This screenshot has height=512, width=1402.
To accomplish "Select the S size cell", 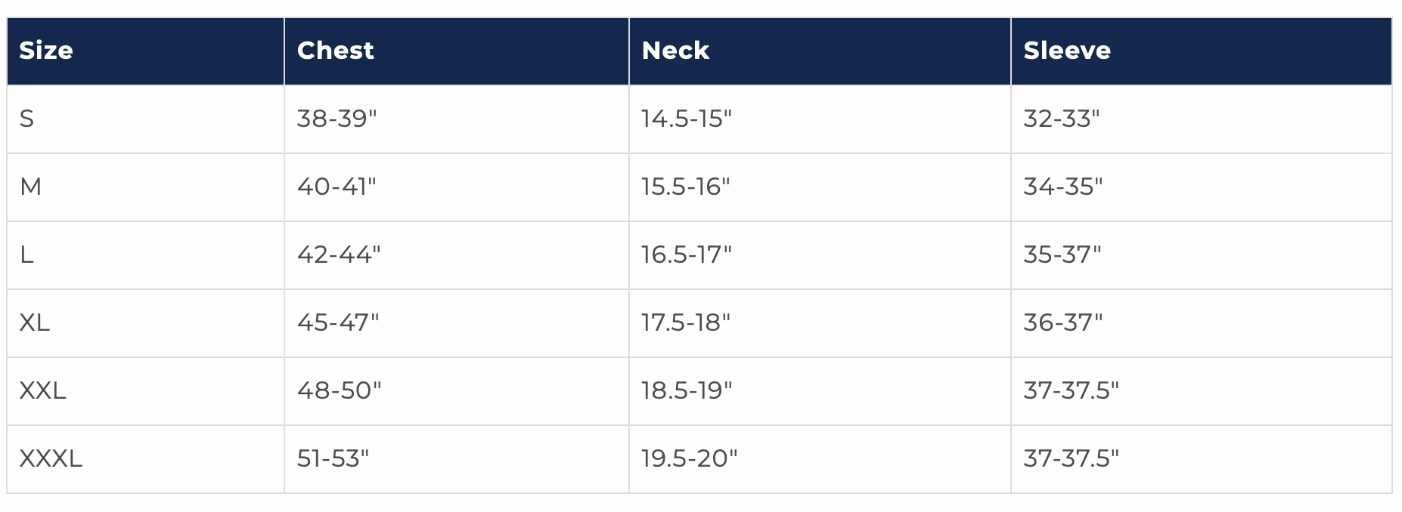I will coord(27,119).
